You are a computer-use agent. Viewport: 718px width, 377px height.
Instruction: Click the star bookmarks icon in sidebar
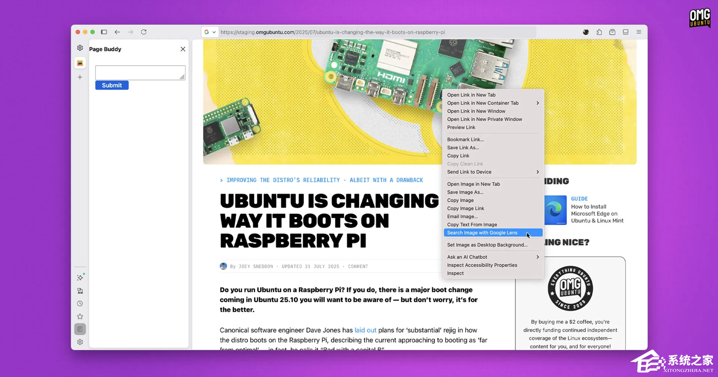[80, 316]
